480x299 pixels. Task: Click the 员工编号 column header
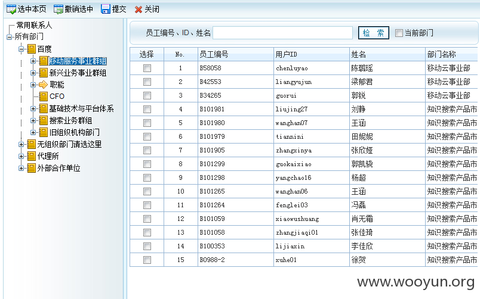point(236,54)
